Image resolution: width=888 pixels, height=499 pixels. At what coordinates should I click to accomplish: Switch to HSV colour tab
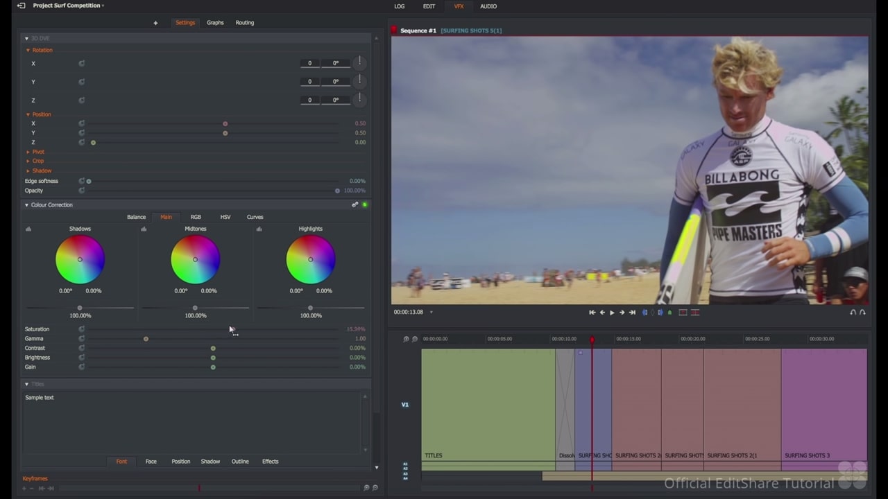[225, 217]
